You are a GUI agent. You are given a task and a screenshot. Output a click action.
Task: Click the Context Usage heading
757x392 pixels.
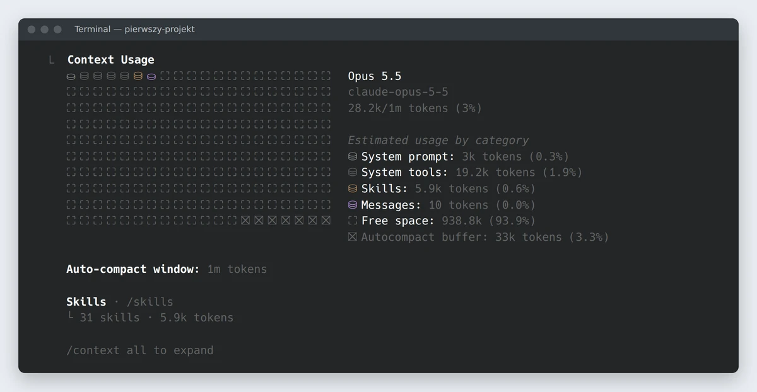click(x=111, y=60)
